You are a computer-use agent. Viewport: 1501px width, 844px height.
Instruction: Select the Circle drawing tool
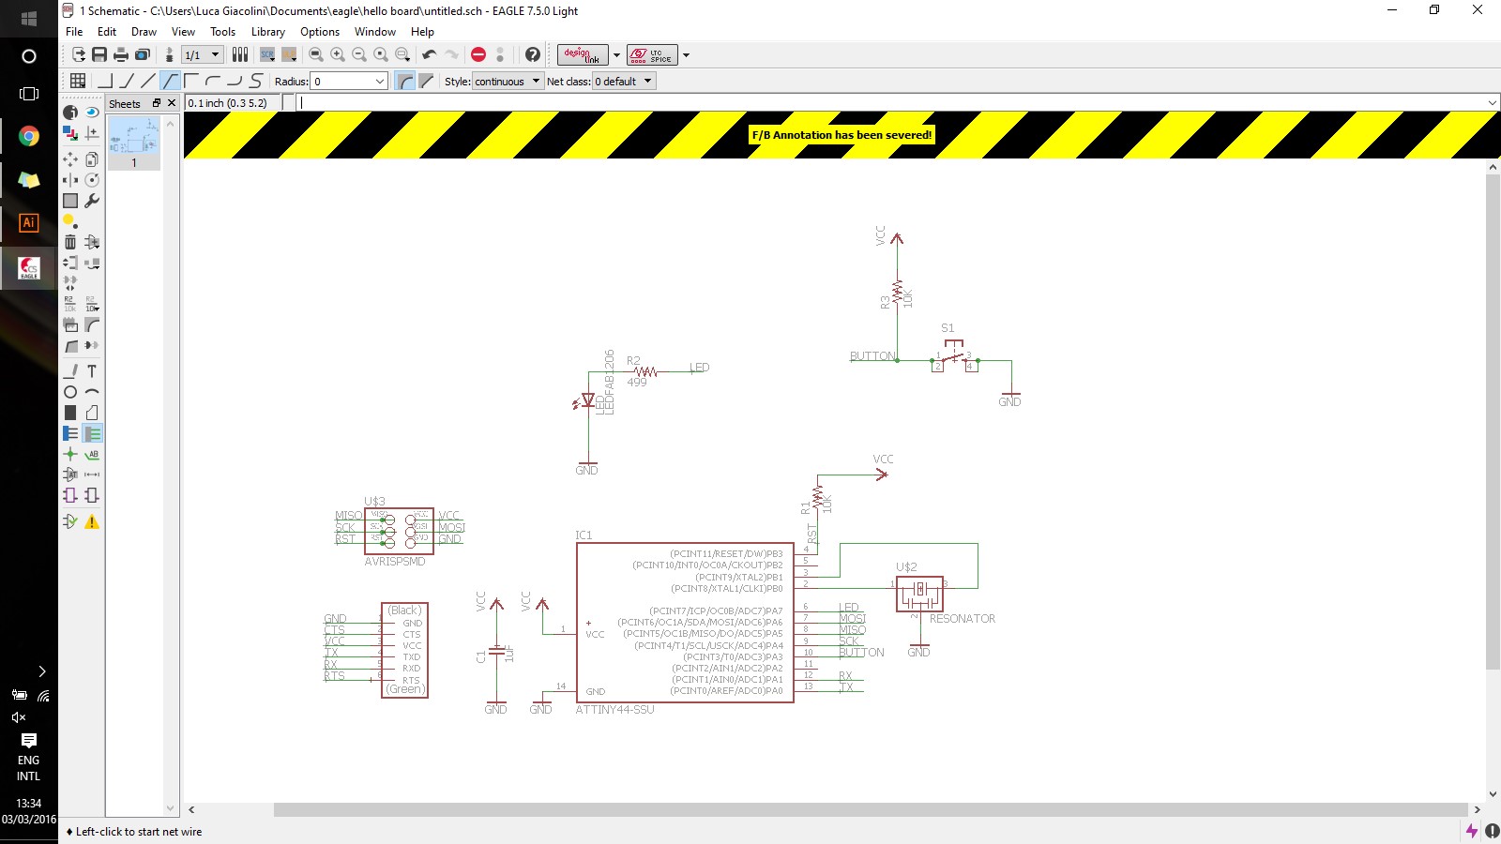coord(70,392)
